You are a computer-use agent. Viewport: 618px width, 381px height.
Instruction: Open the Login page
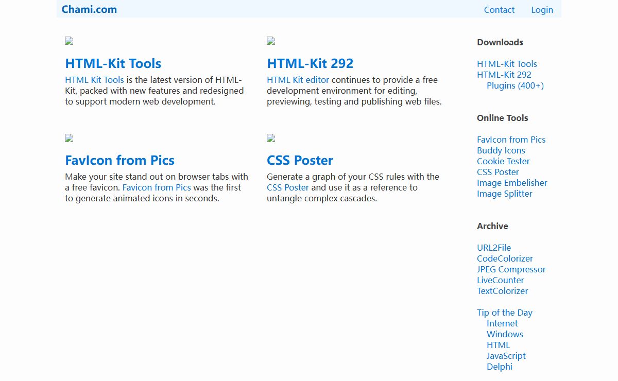[542, 10]
